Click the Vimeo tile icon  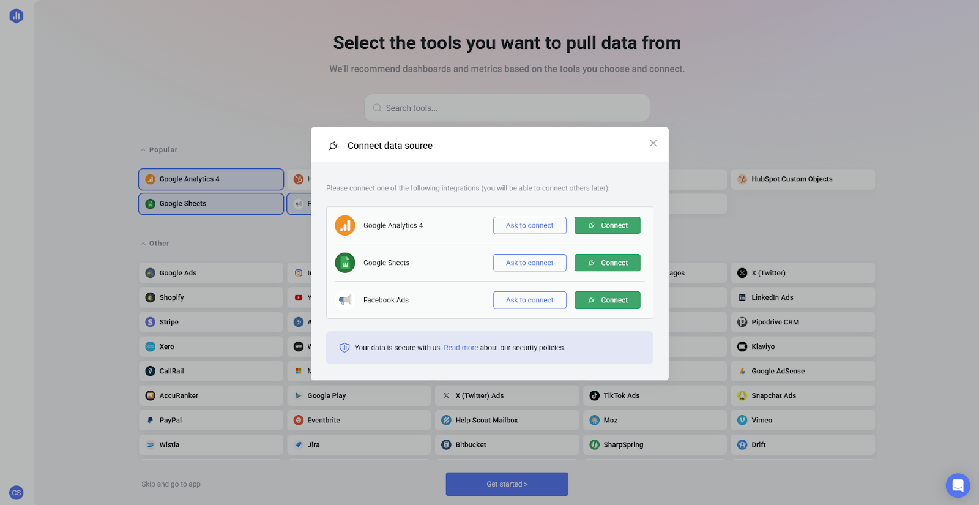tap(742, 420)
